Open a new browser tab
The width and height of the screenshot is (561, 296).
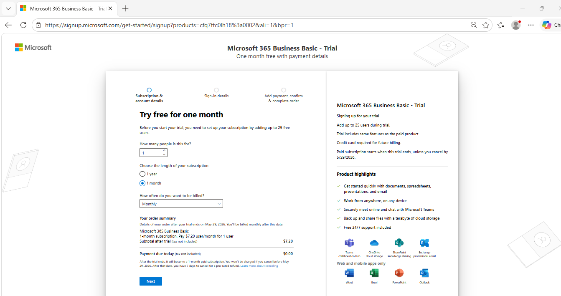125,8
